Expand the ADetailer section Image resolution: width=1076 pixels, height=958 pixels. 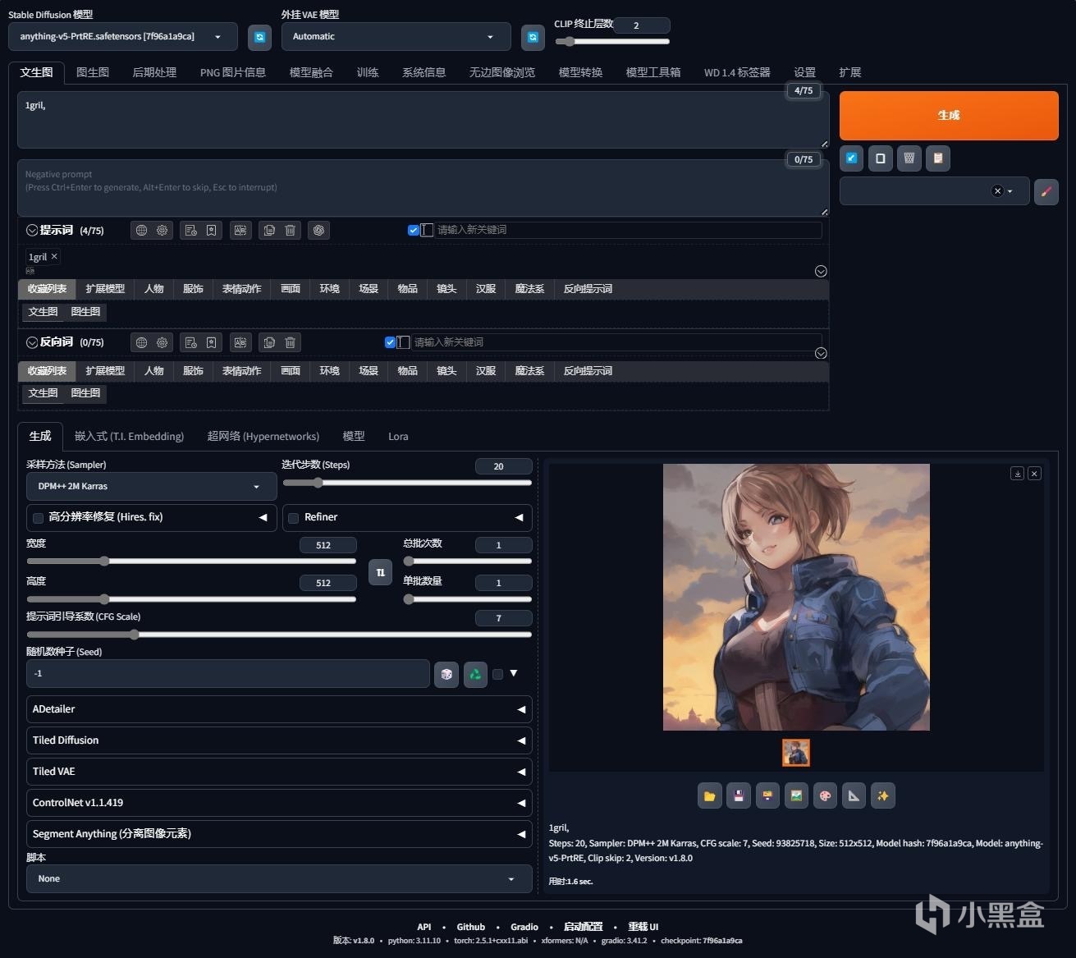[x=279, y=709]
